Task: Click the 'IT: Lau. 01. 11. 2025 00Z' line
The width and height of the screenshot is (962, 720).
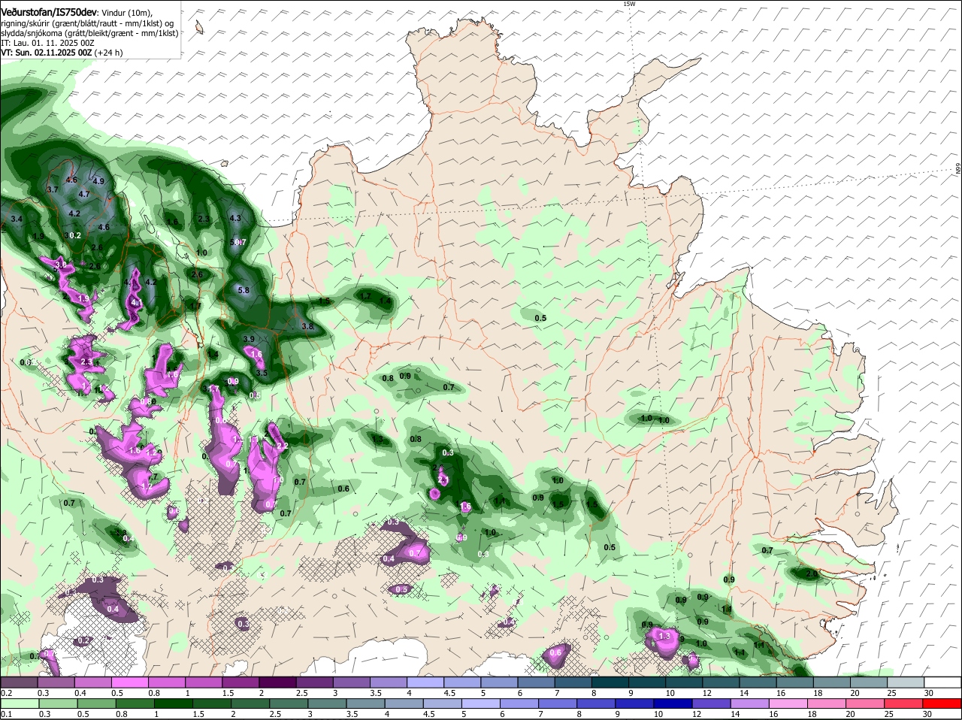Action: click(47, 43)
